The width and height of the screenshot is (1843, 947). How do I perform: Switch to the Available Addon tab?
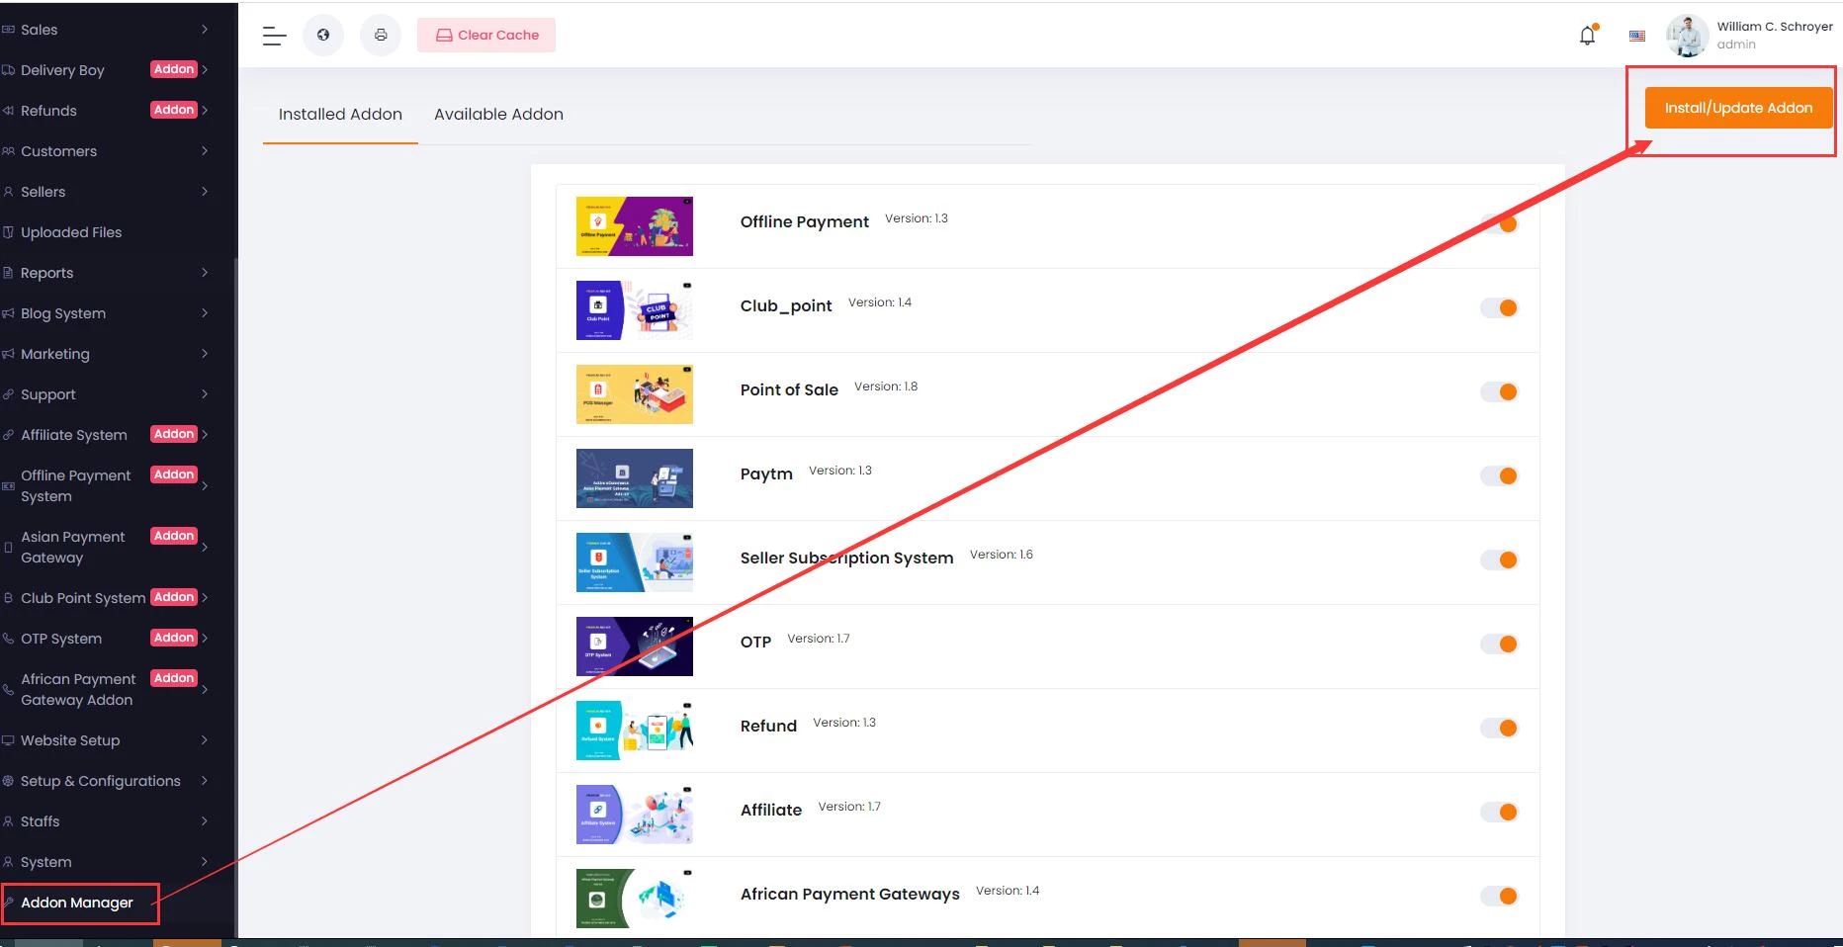point(498,115)
